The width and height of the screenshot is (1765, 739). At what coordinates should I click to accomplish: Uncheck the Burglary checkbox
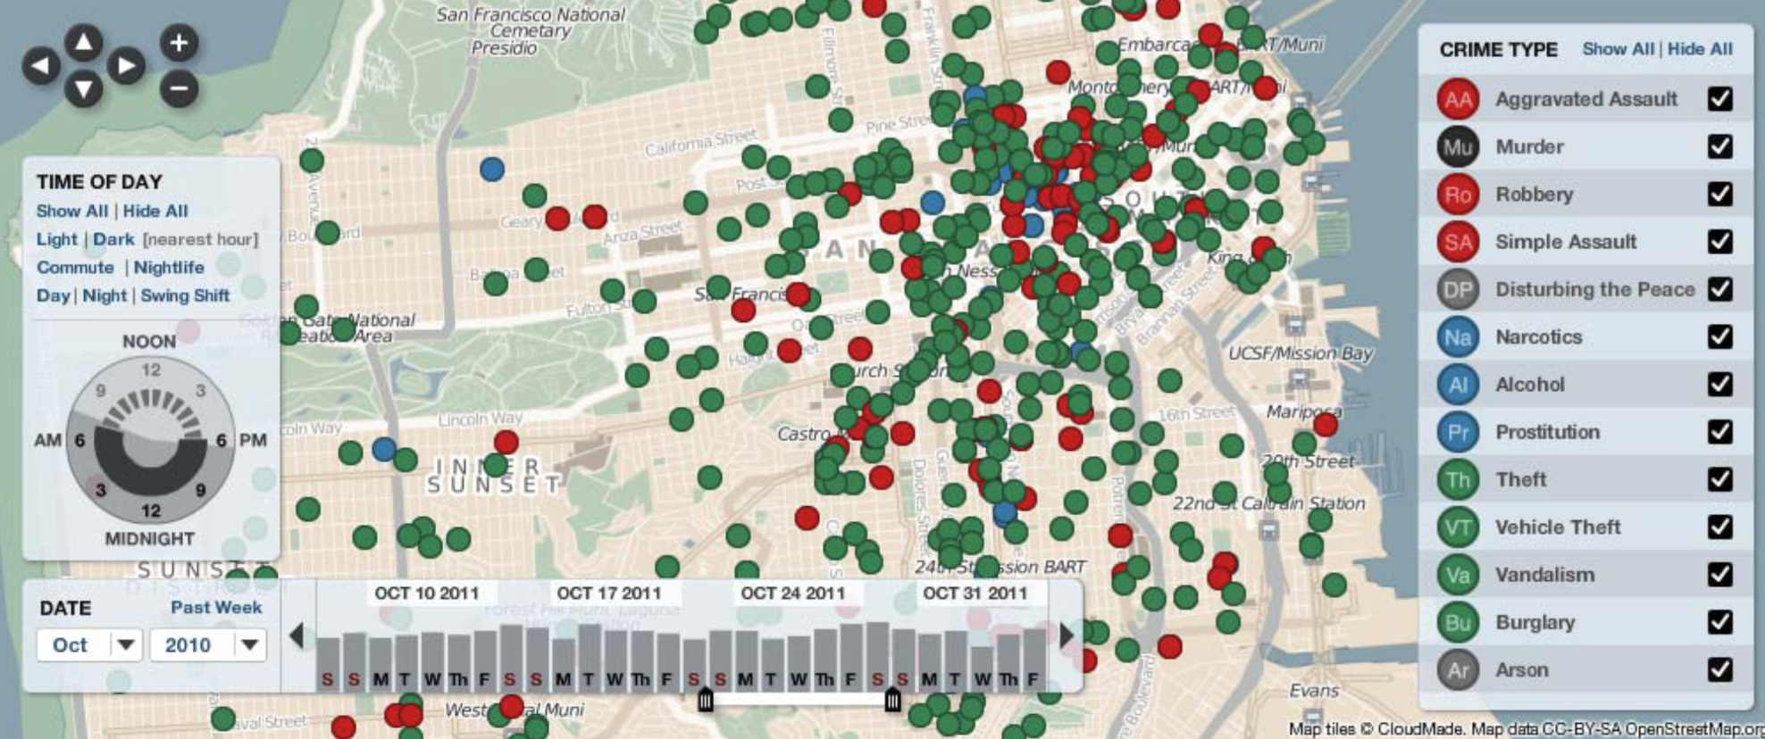[1719, 622]
